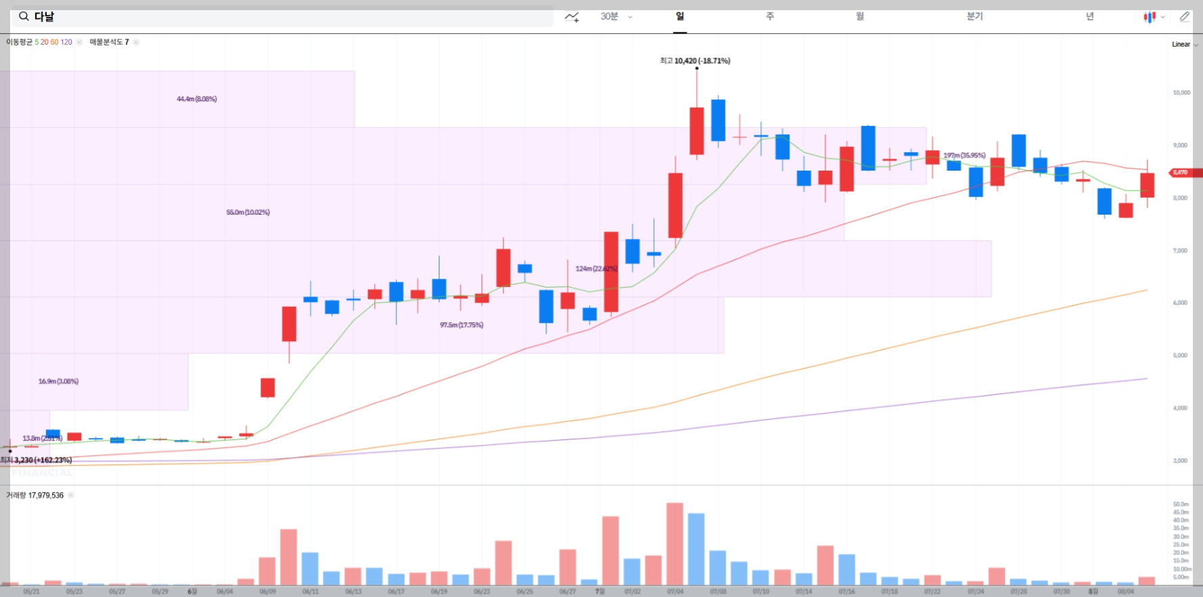Click the 6월 month marker on date axis
Viewport: 1203px width, 597px height.
click(192, 592)
